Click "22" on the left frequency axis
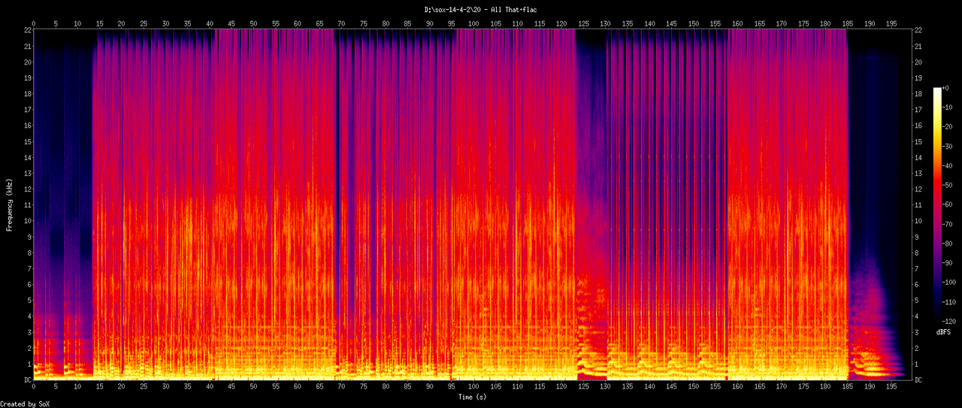The height and width of the screenshot is (408, 962). coord(27,29)
